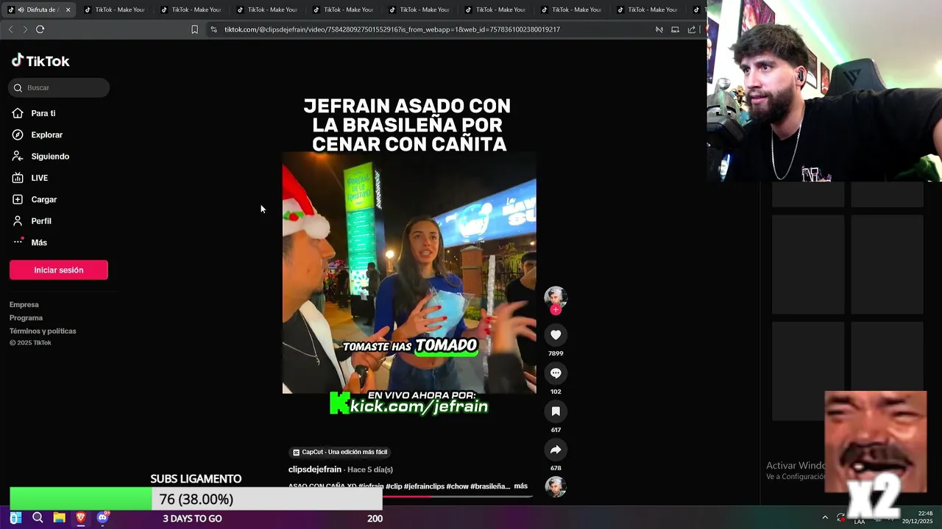Open the browser share icon

tap(692, 29)
